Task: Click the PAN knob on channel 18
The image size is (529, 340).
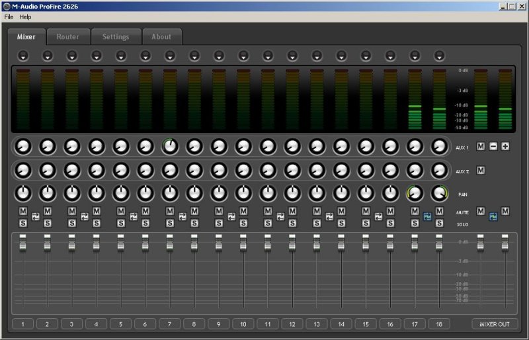Action: click(439, 193)
